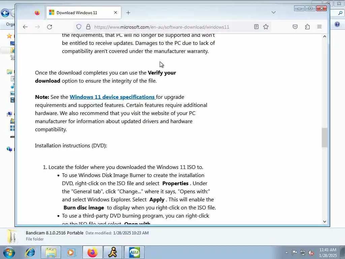Click Explorer Organize menu button
Screen dimensions: 345x259
10,24
